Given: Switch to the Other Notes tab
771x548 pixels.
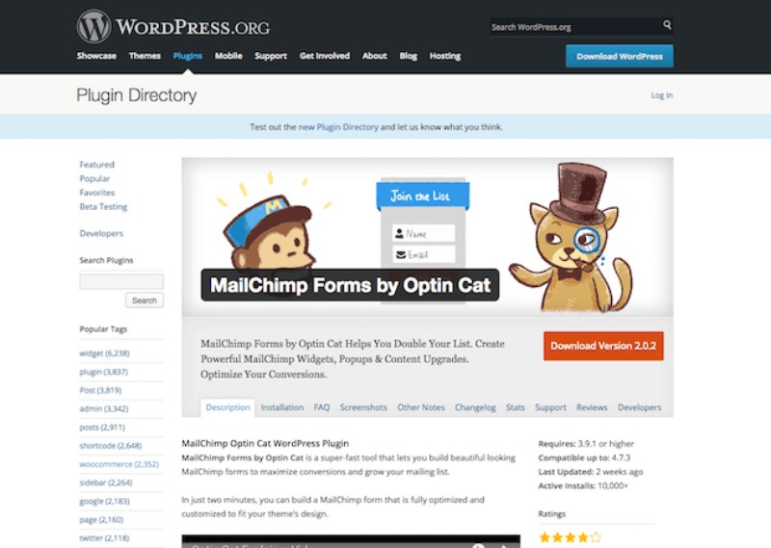Looking at the screenshot, I should (421, 407).
